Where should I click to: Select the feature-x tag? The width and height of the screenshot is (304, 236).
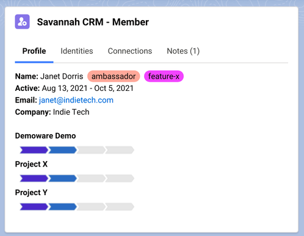[164, 76]
